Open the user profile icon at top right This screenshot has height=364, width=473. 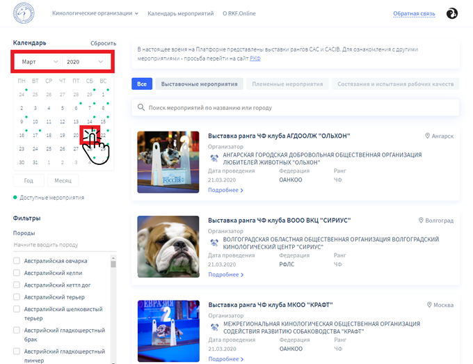(451, 13)
